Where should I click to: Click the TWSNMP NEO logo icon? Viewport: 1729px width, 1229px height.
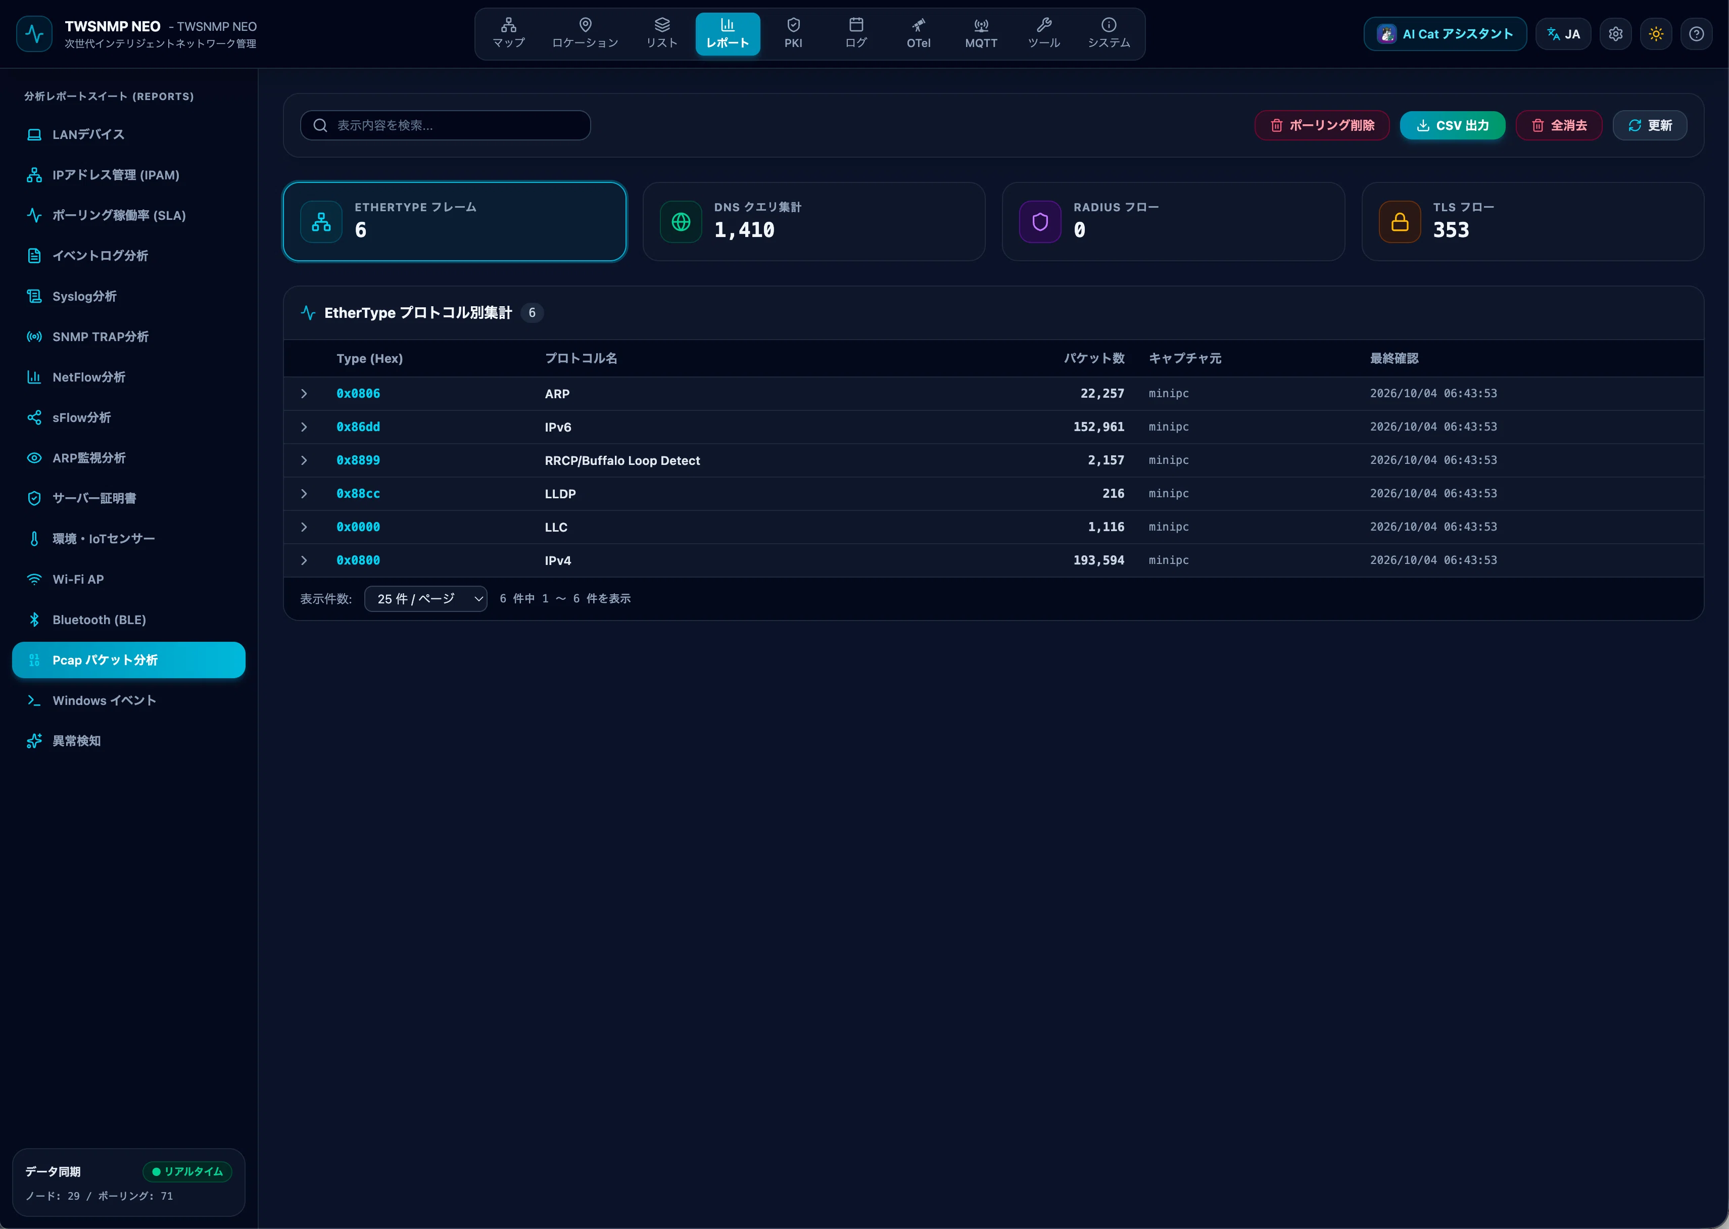34,34
